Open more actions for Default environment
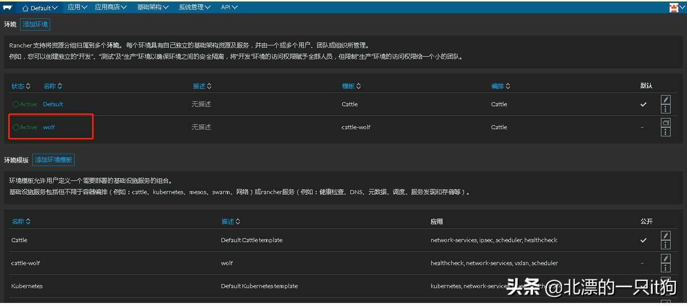Viewport: 687px width, 306px height. coord(665,109)
